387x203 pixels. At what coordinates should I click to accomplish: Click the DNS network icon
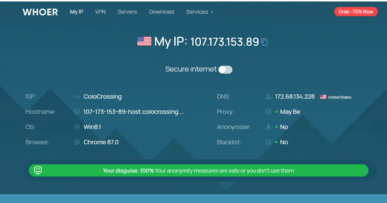click(x=268, y=97)
